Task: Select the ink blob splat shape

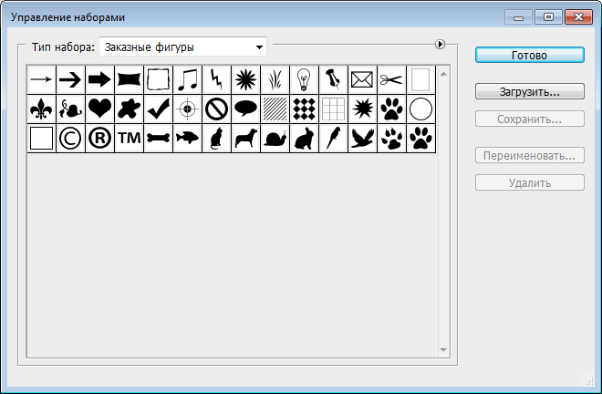Action: pyautogui.click(x=129, y=109)
